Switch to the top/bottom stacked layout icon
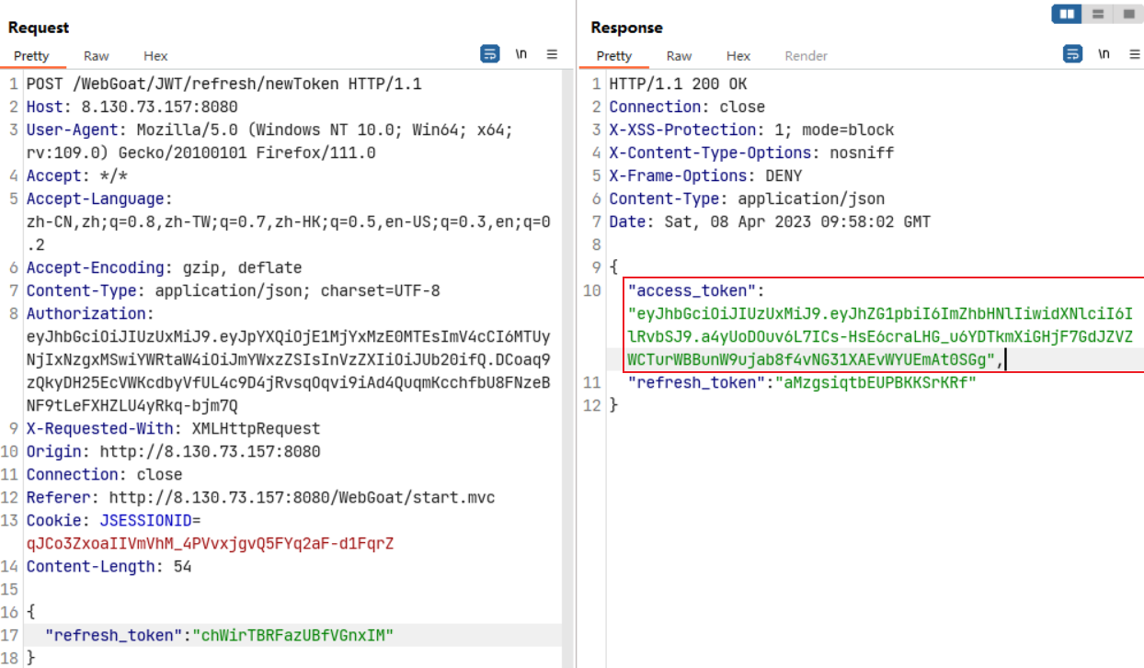The height and width of the screenshot is (668, 1144). coord(1097,14)
